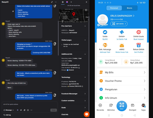Open the Voucher Promo row
This screenshot has width=153, height=118.
pyautogui.click(x=122, y=81)
